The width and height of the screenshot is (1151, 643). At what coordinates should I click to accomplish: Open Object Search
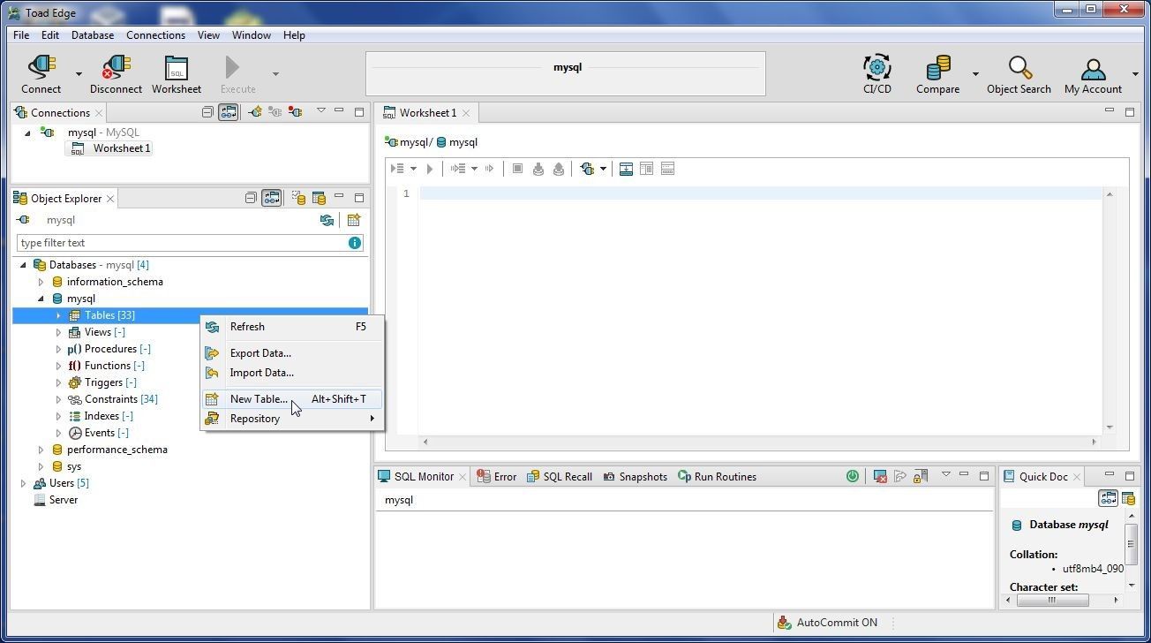[x=1019, y=75]
